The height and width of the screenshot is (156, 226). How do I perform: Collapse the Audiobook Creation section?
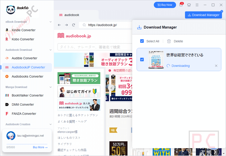(51, 124)
